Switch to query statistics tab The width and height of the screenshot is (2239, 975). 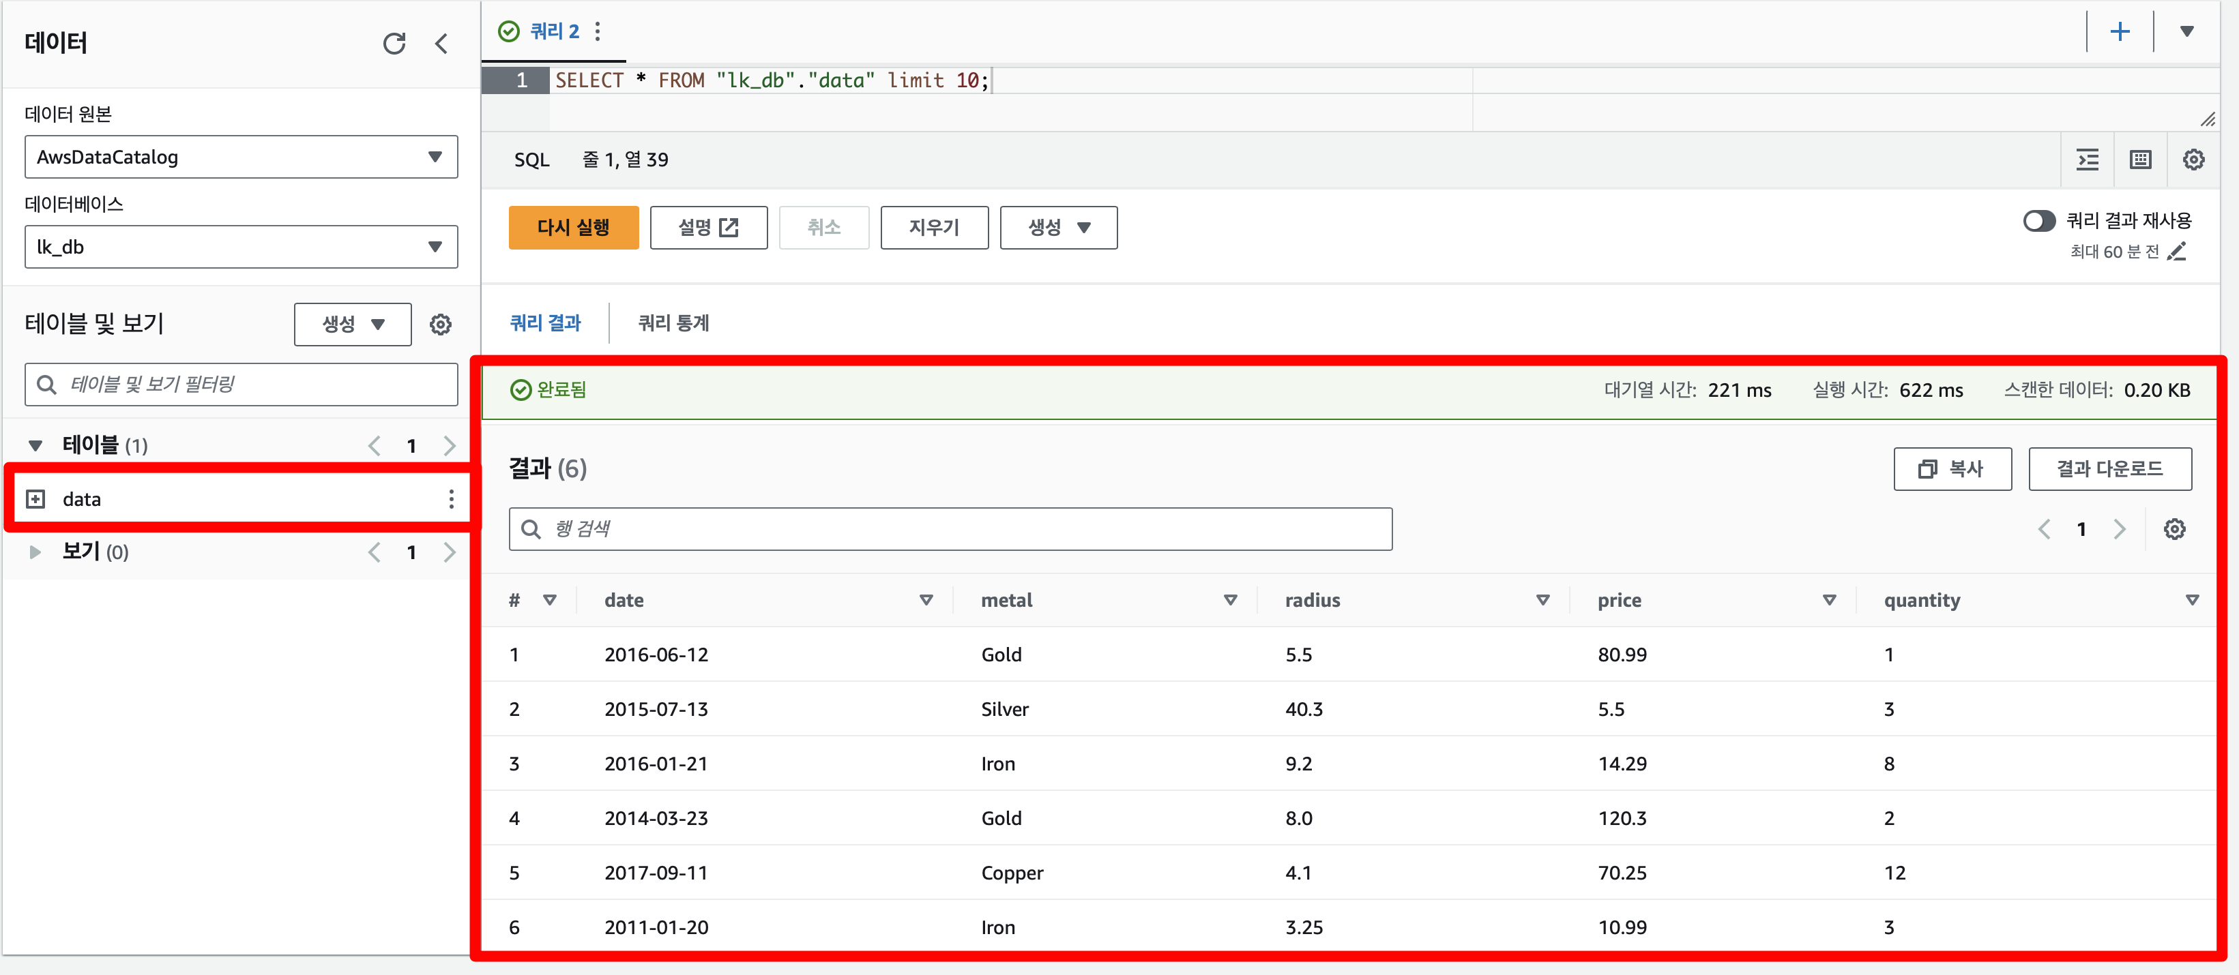click(673, 323)
